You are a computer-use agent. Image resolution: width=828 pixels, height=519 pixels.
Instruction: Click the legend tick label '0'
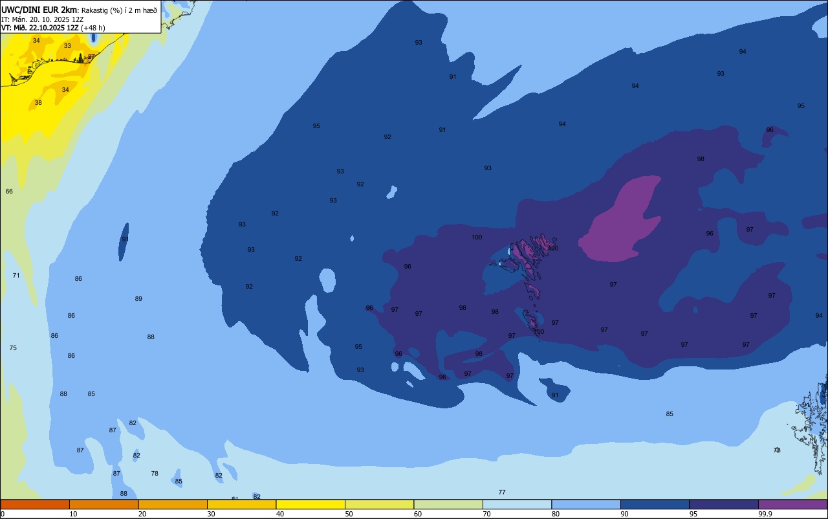coord(3,514)
